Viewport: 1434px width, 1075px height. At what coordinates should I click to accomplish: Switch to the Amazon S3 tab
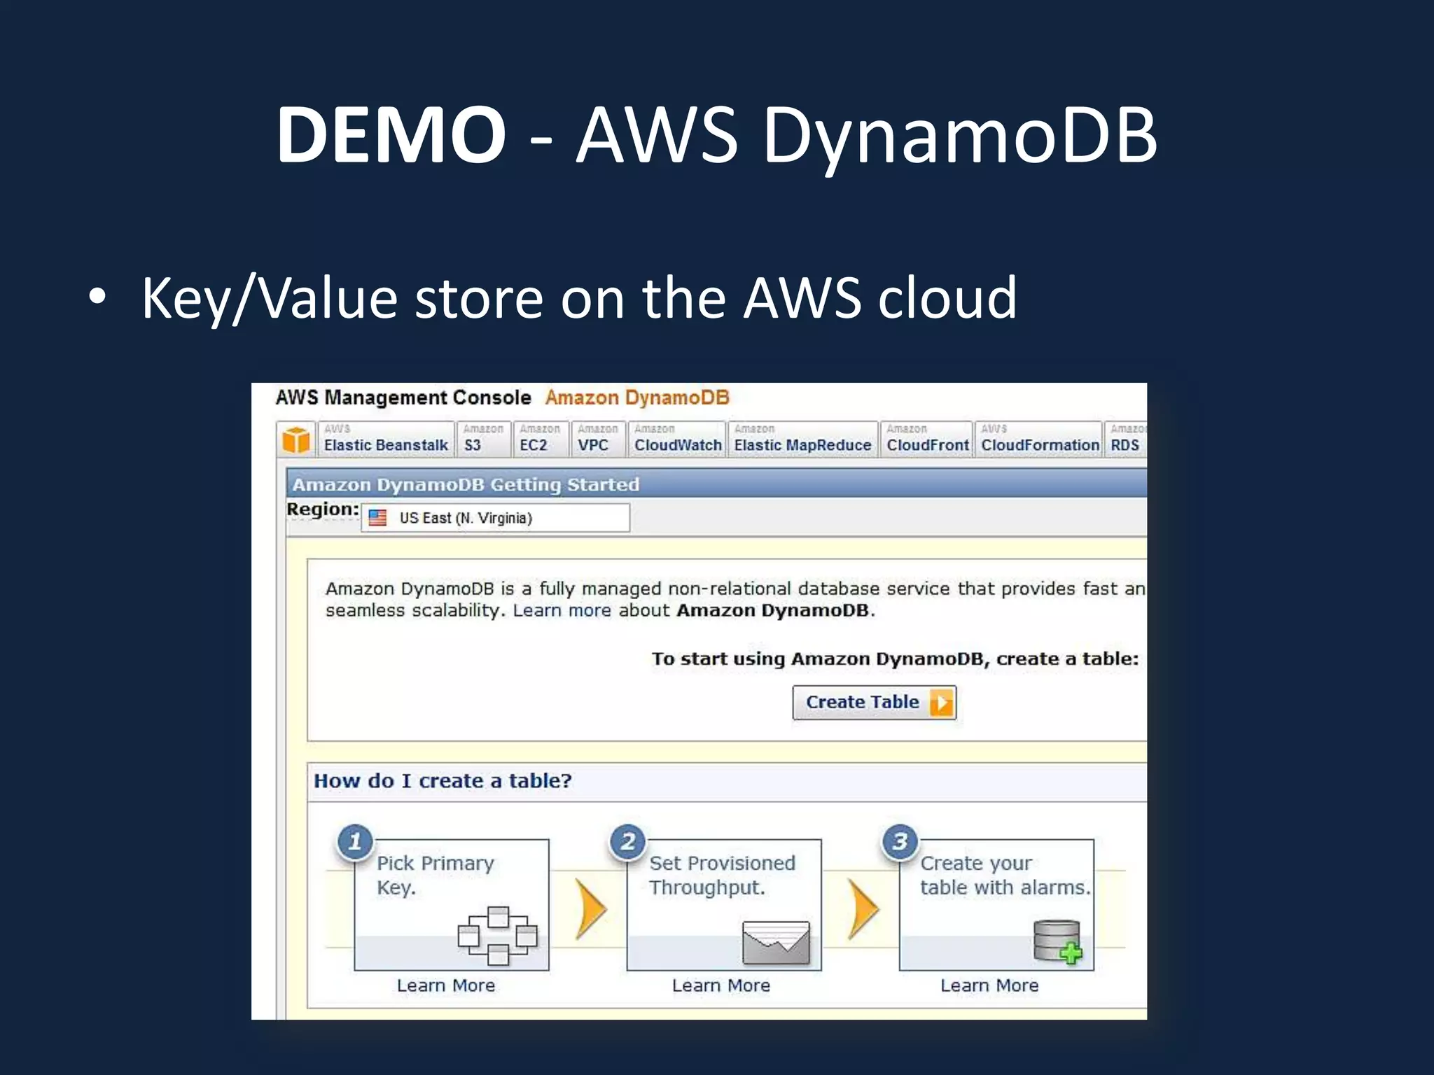click(x=483, y=439)
